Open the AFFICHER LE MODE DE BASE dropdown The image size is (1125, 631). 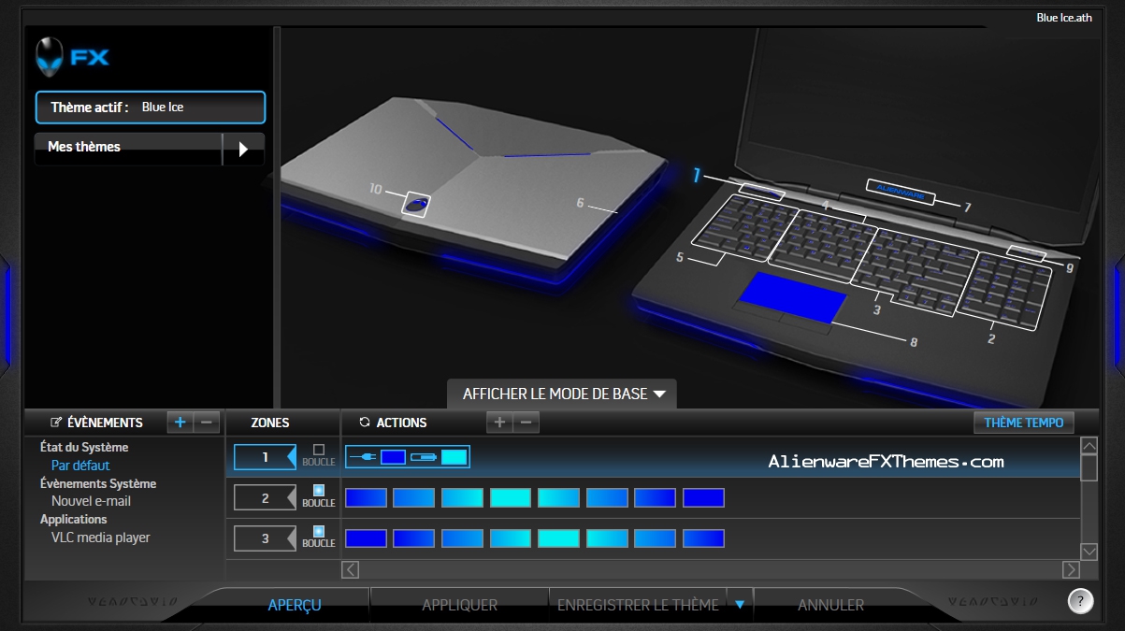tap(561, 394)
